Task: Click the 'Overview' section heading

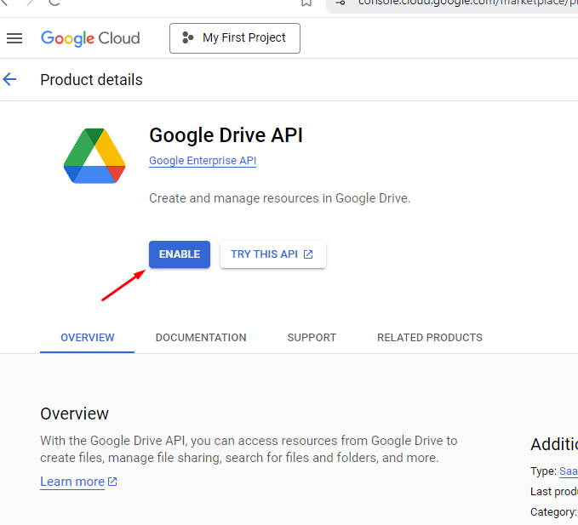Action: [x=74, y=414]
